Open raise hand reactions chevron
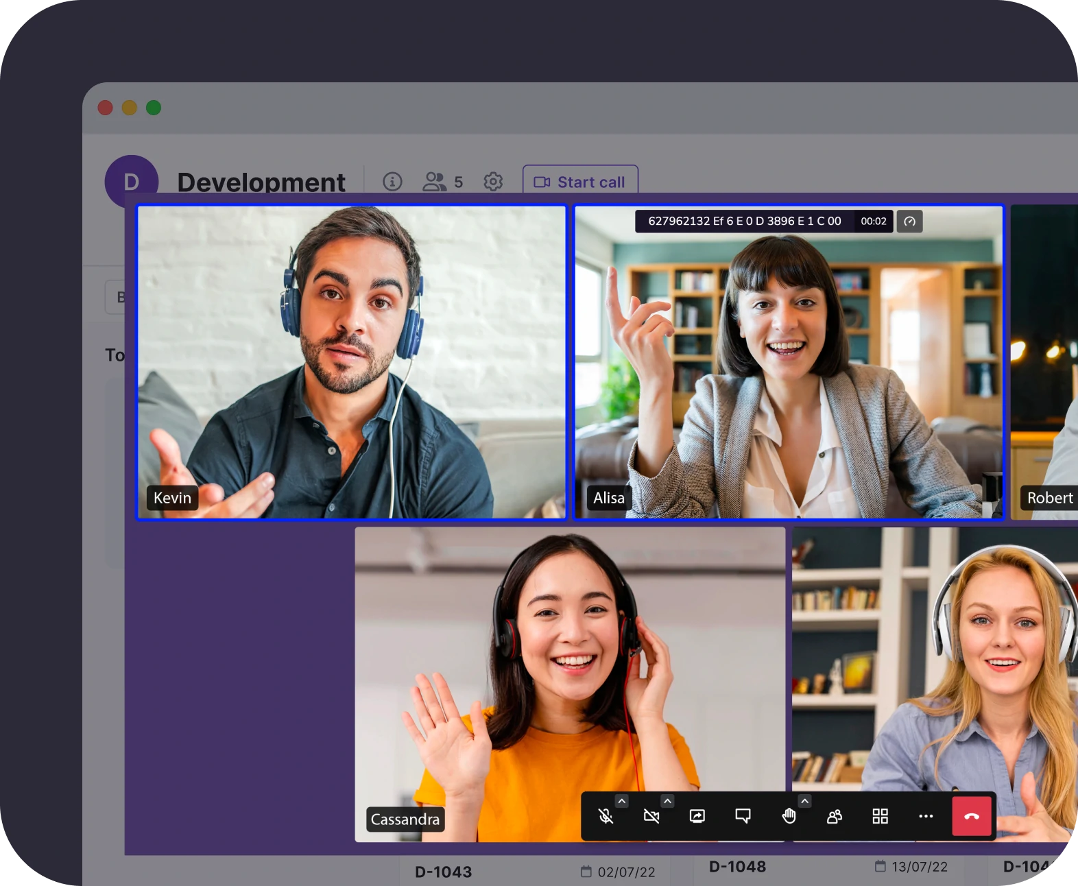 point(805,801)
